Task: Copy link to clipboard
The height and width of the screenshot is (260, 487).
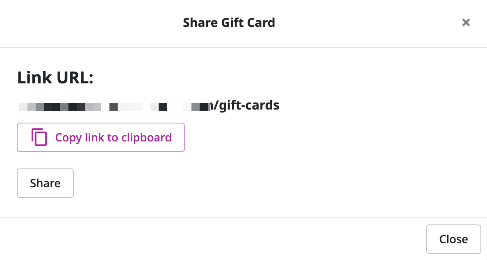Action: click(x=100, y=137)
